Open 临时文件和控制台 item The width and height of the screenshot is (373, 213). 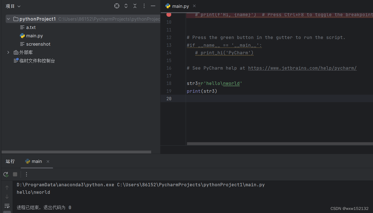pyautogui.click(x=34, y=61)
